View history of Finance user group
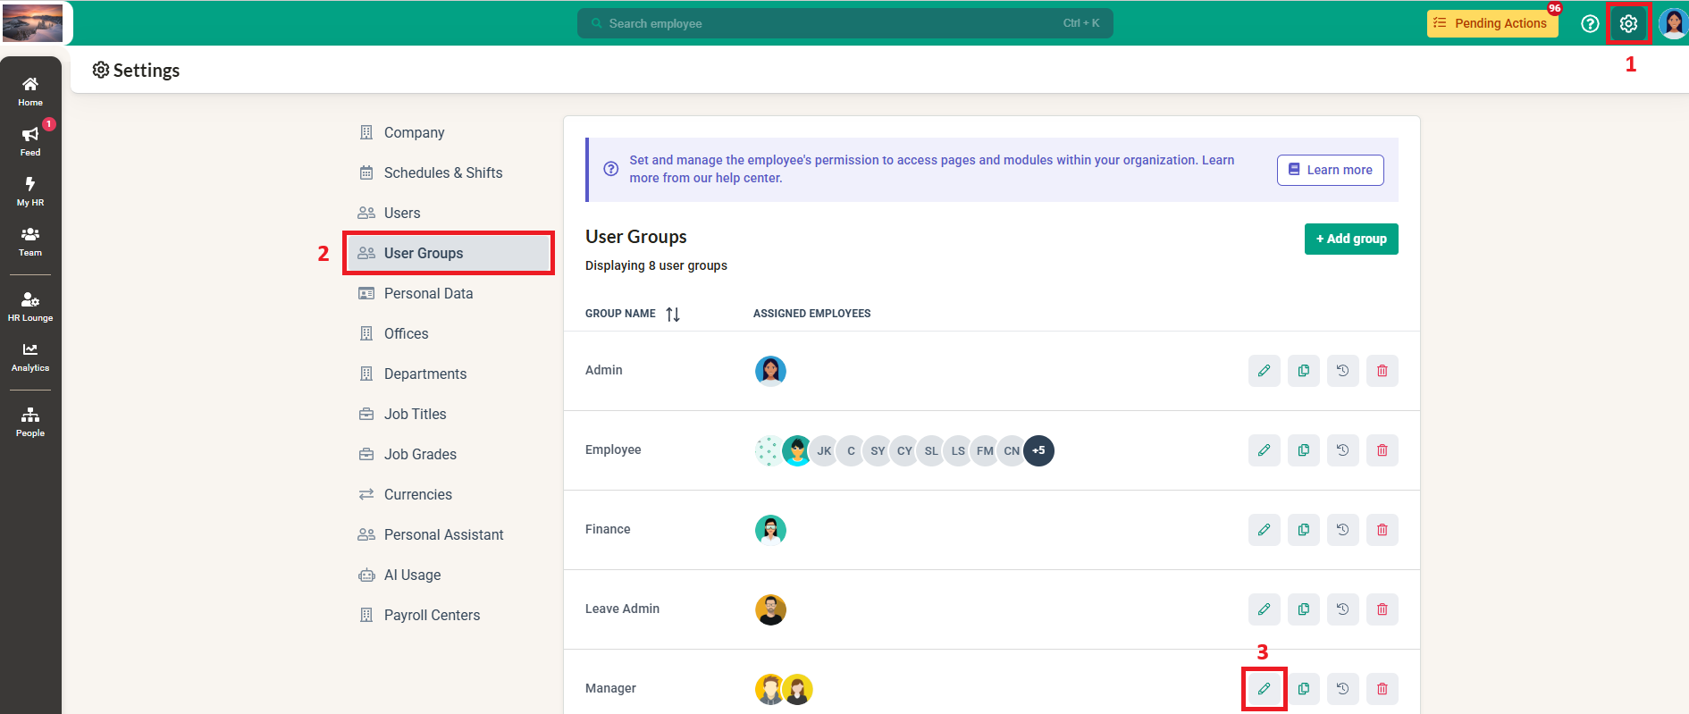Screen dimensions: 1689x714 (1342, 530)
